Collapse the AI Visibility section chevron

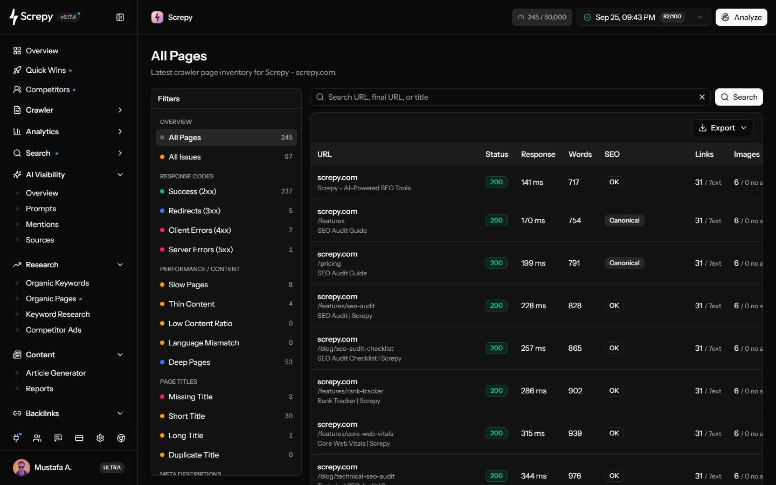(x=120, y=175)
